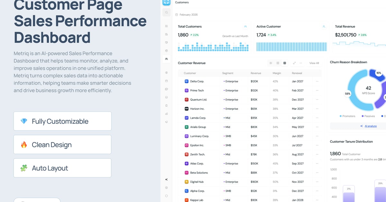Toggle Promoters legend in churn chart

347,116
